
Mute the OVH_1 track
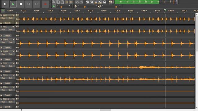[x=3, y=66]
